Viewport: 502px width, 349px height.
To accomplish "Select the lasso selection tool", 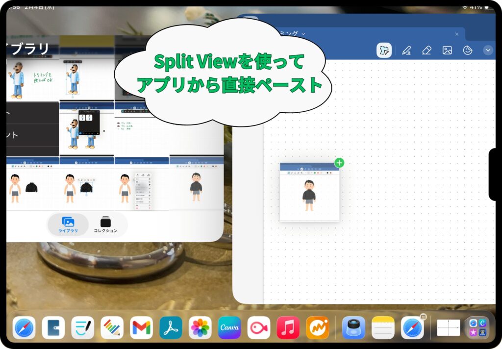I will (x=384, y=50).
